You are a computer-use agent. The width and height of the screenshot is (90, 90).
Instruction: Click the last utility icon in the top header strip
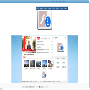[62, 1]
